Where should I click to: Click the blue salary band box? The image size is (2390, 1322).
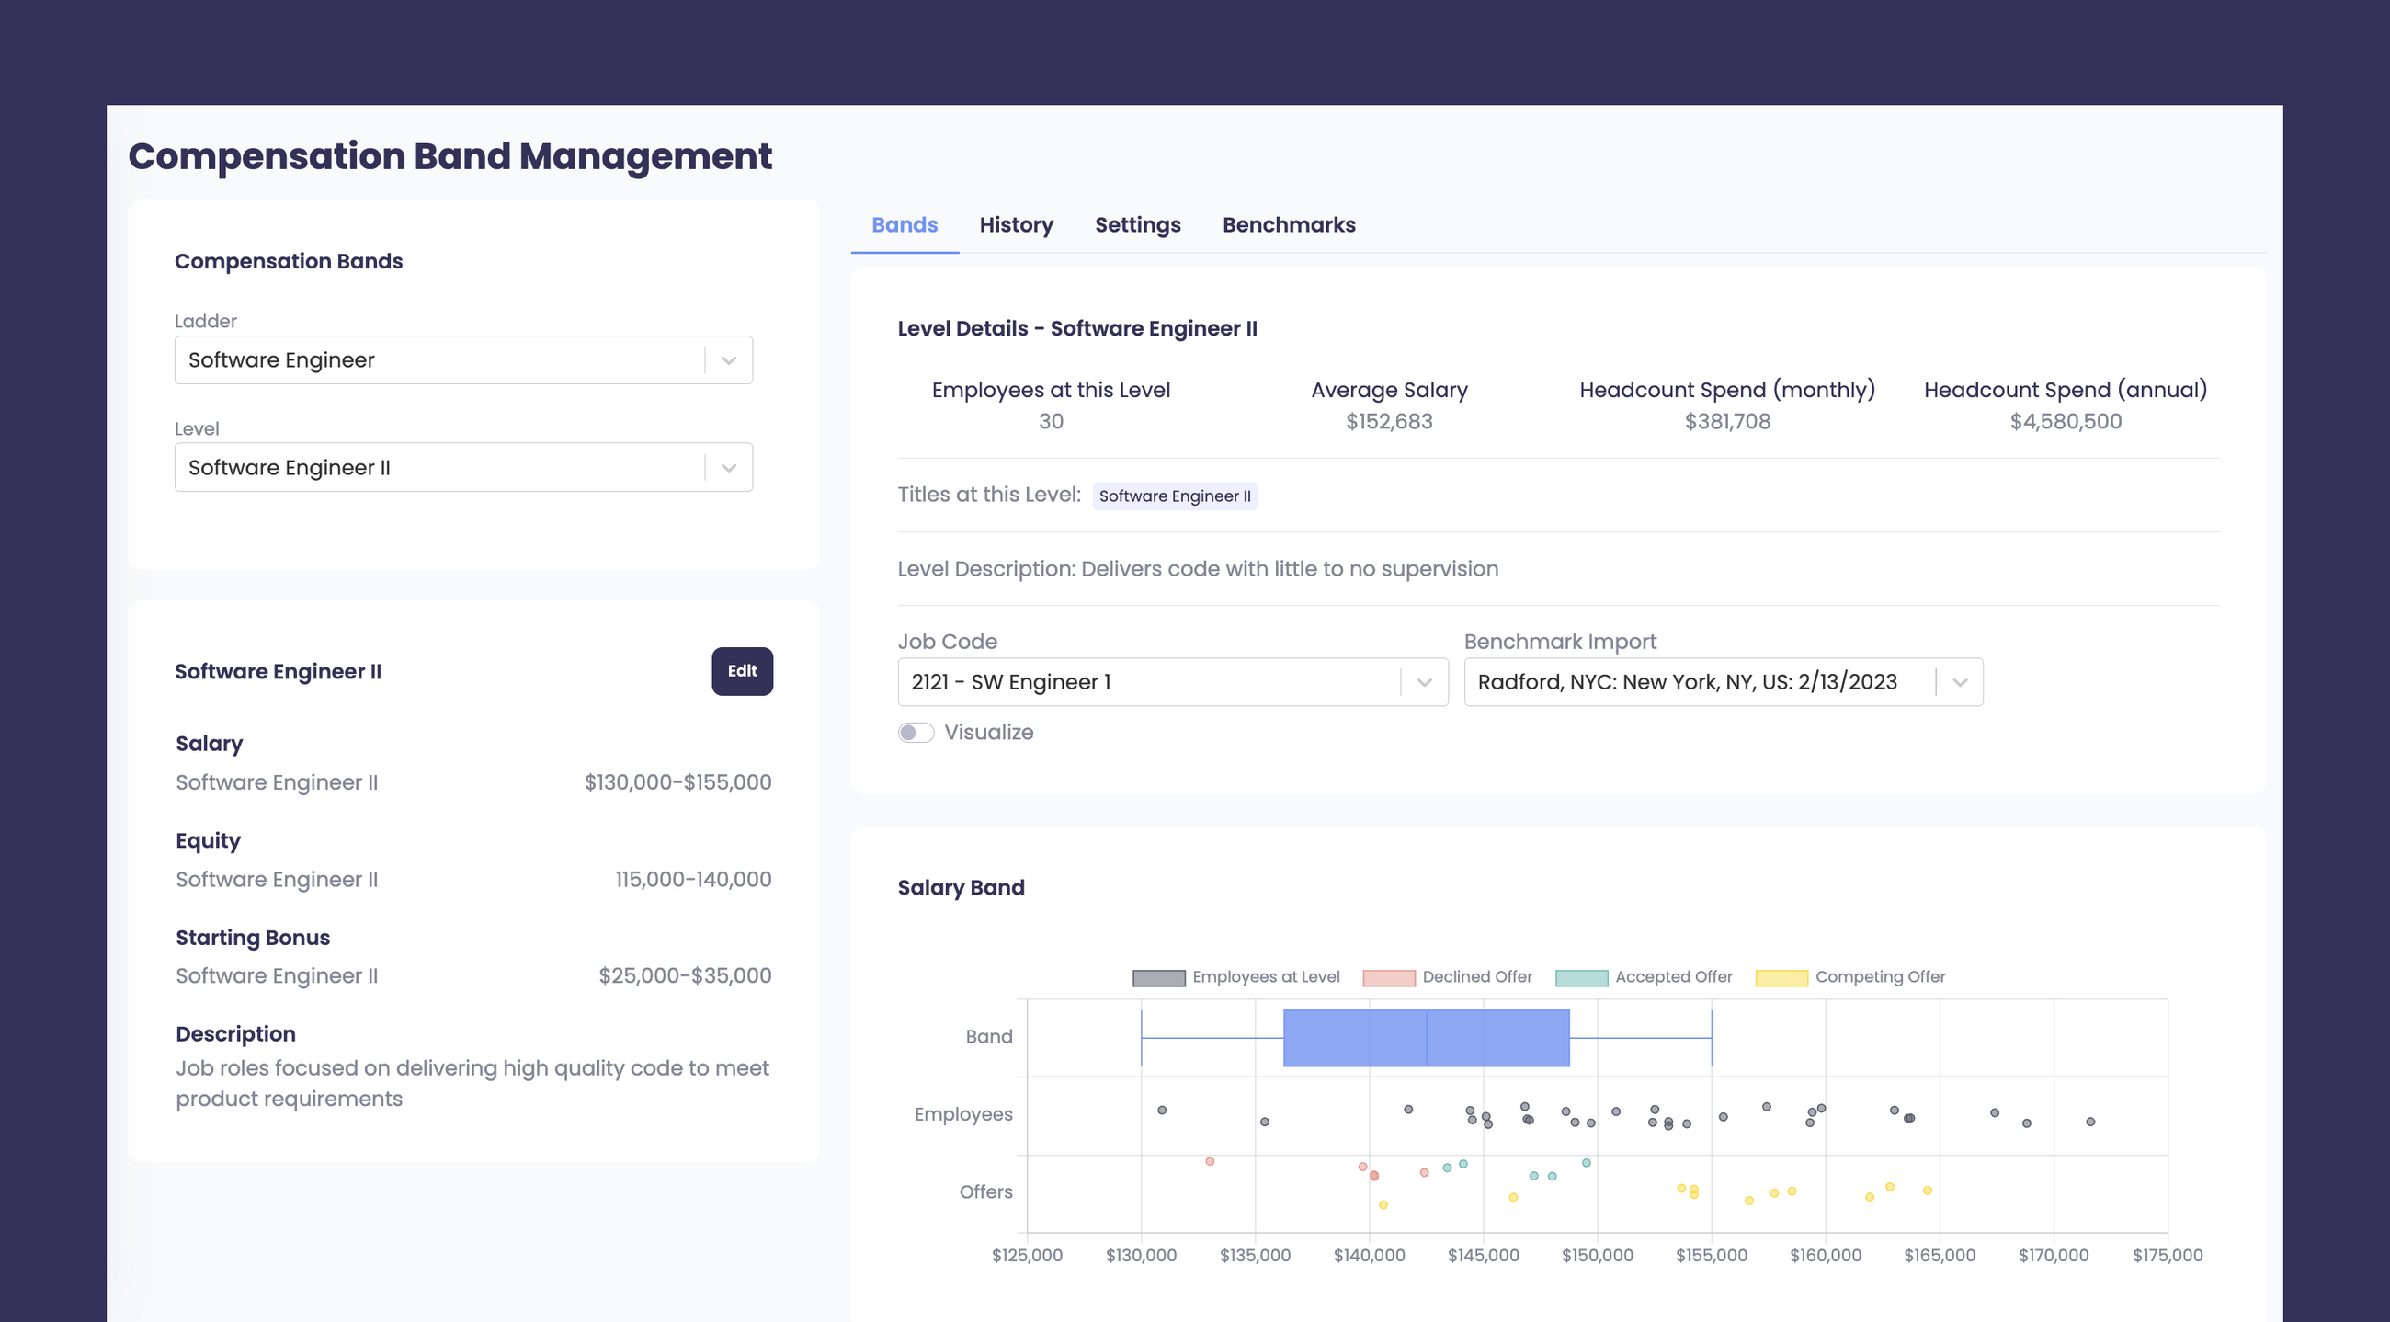(x=1426, y=1037)
